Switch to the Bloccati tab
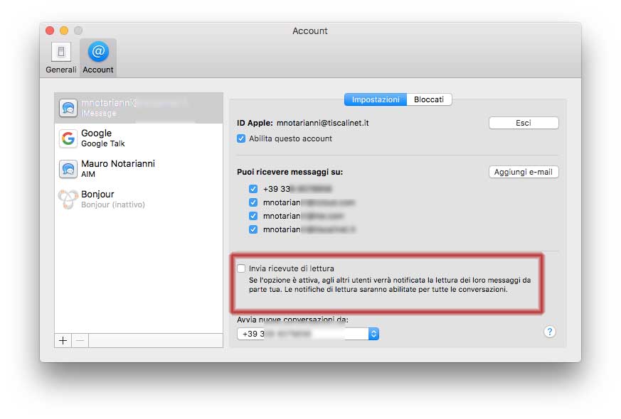This screenshot has width=621, height=419. pos(429,99)
